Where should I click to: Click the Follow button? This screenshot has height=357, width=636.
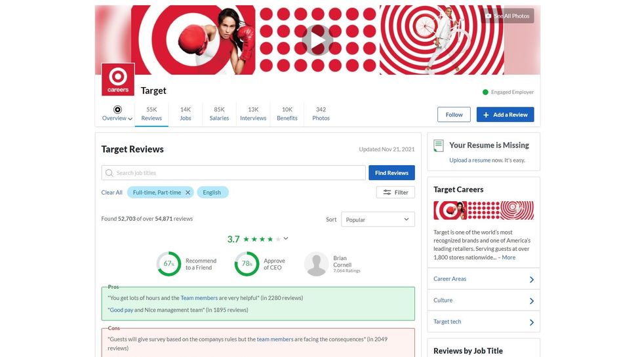coord(454,115)
